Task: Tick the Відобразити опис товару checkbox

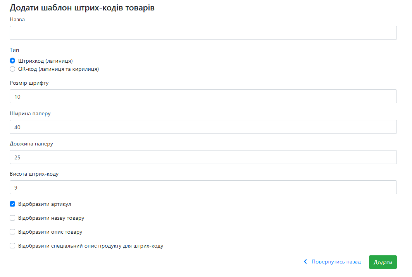Action: [x=12, y=232]
